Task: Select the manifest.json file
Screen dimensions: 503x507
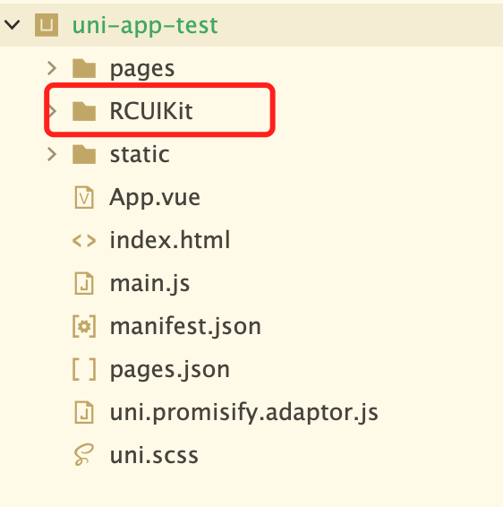Action: tap(185, 326)
